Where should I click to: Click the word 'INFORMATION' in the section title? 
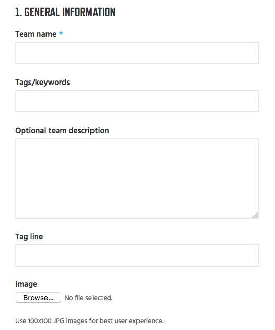[x=89, y=12]
